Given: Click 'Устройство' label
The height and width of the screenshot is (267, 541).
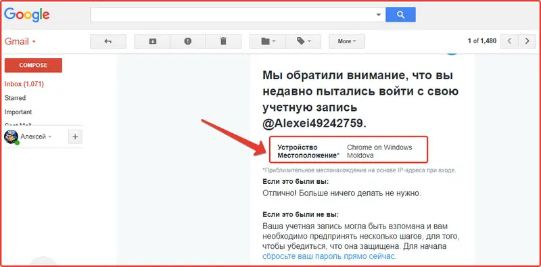Looking at the screenshot, I should (298, 147).
